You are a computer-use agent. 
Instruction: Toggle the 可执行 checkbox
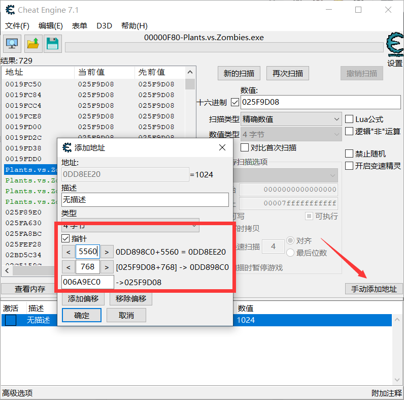(x=309, y=216)
